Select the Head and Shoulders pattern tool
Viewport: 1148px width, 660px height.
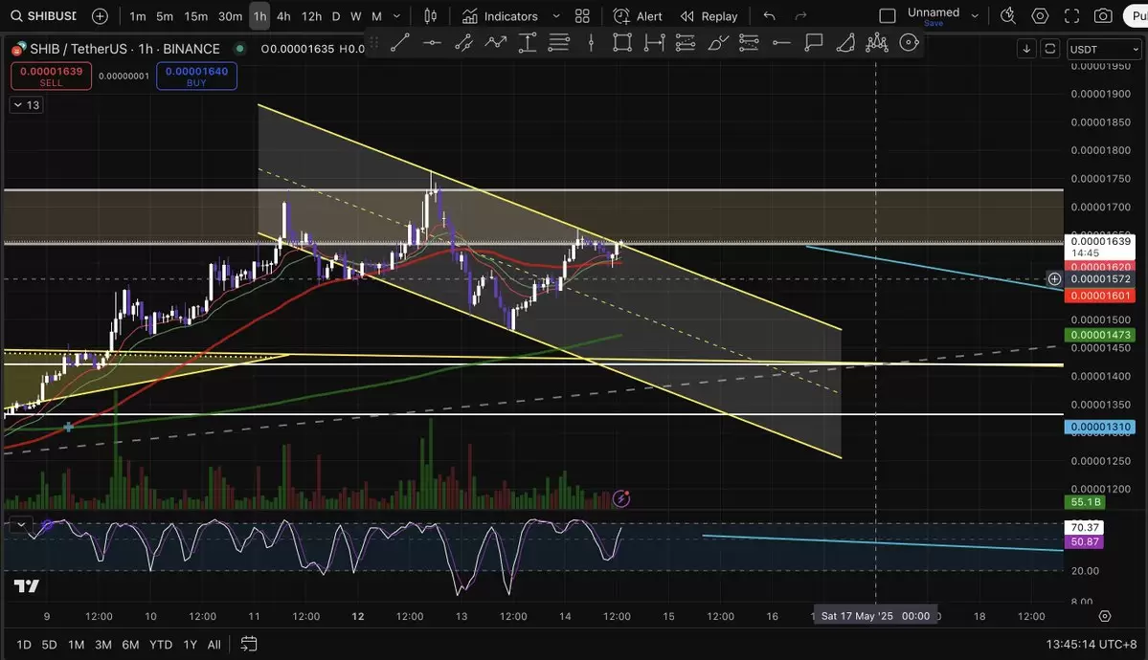[876, 43]
